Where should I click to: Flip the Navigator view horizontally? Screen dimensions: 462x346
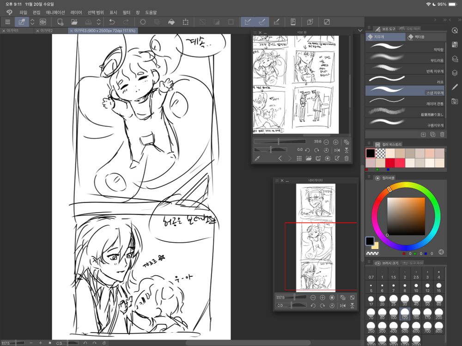click(343, 306)
